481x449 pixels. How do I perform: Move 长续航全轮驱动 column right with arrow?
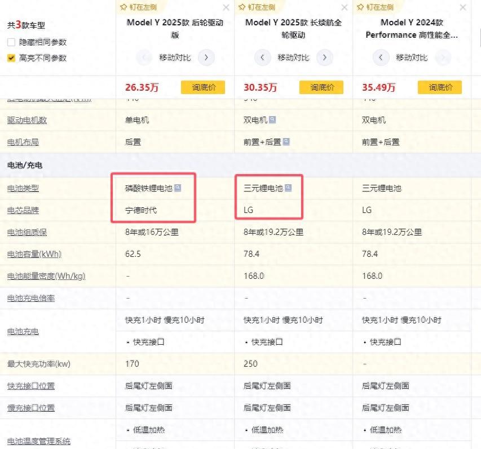(325, 57)
